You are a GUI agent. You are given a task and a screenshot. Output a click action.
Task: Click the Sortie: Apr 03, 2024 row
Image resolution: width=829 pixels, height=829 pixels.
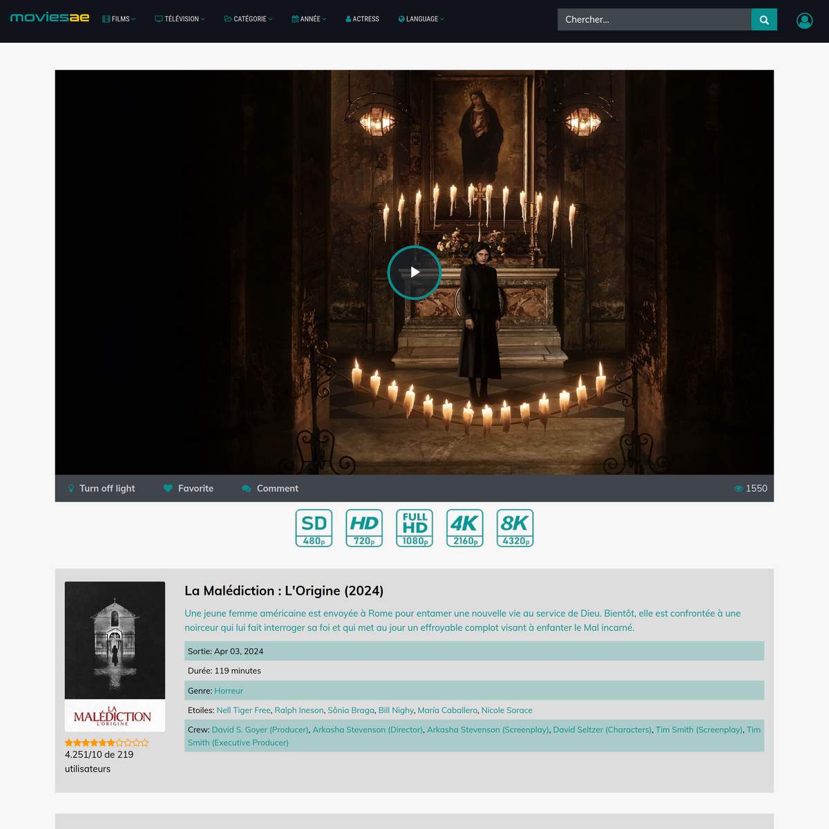point(474,651)
